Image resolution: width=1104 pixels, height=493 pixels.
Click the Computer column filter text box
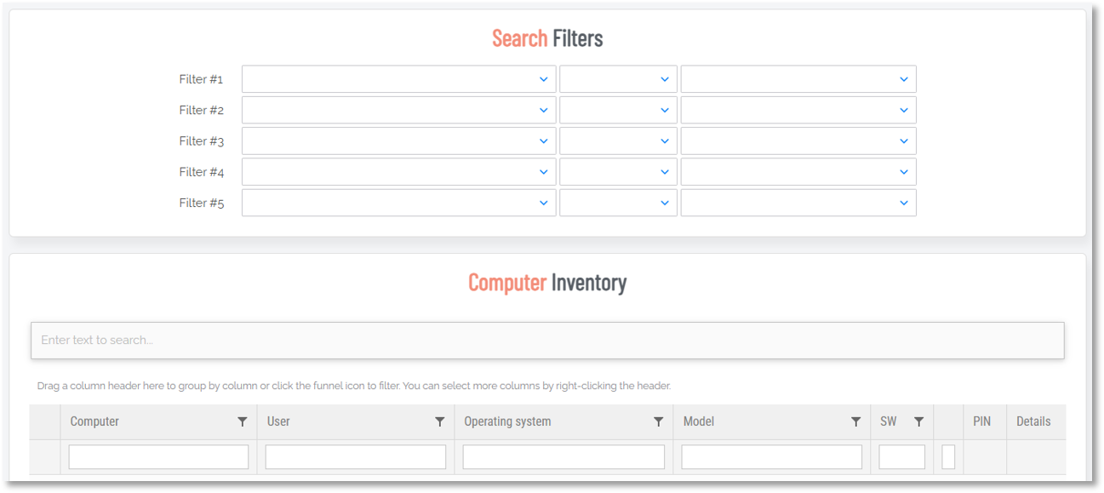158,457
